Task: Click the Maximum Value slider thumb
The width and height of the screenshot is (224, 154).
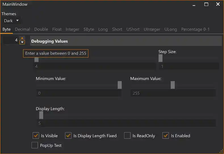Action: 173,85
